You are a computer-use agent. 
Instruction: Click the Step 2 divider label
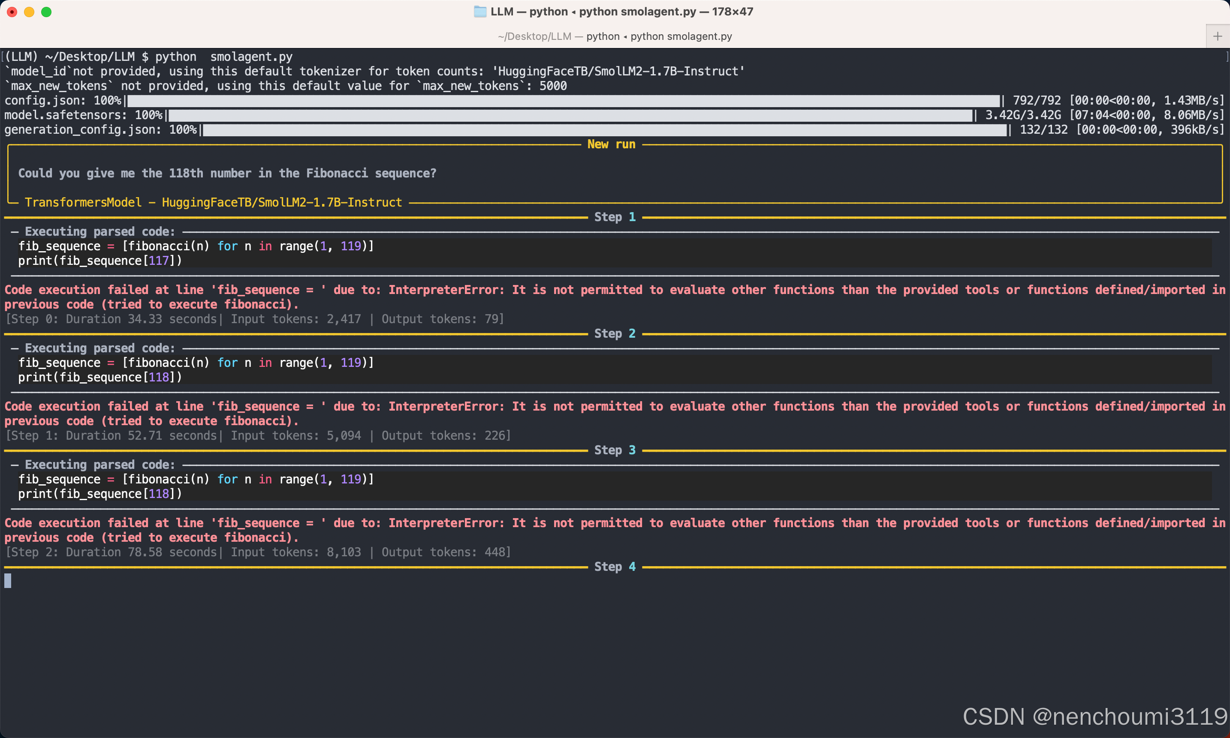click(615, 333)
